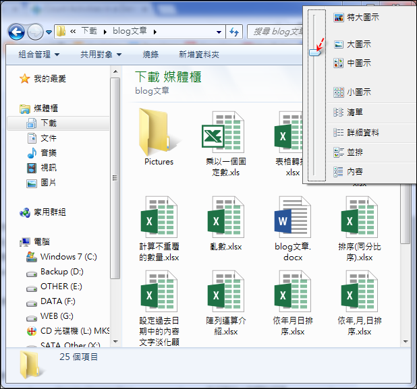Image resolution: width=417 pixels, height=389 pixels.
Task: Select 特大圖示 view option
Action: 356,18
